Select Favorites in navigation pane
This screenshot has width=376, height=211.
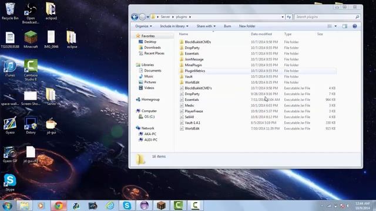click(148, 36)
